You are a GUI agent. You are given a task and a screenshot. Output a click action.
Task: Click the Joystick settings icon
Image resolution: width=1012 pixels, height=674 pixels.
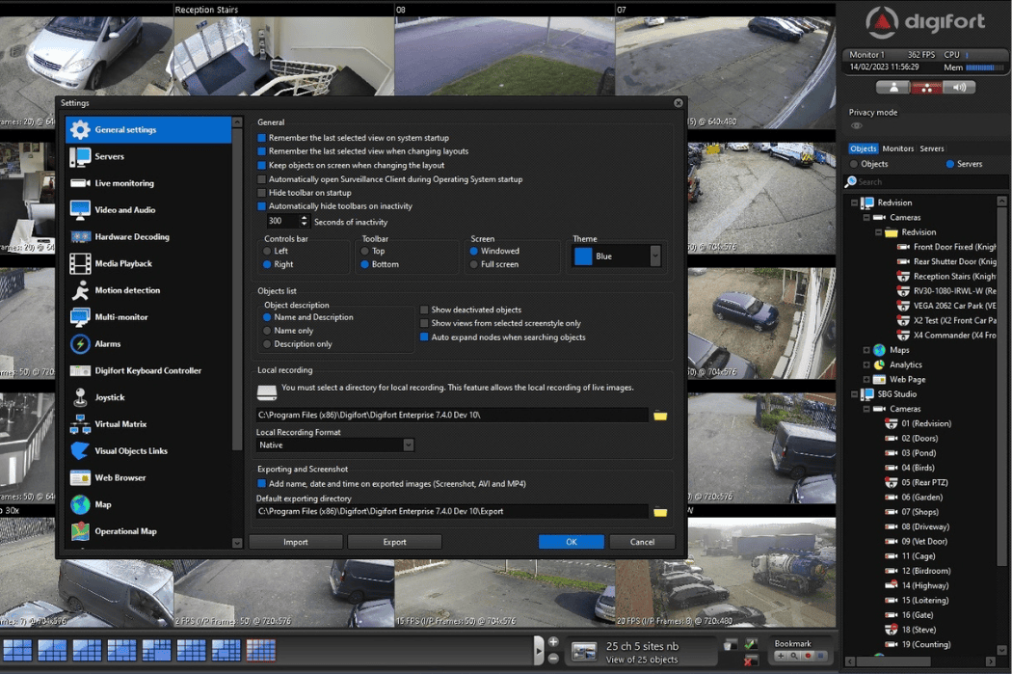pyautogui.click(x=80, y=397)
